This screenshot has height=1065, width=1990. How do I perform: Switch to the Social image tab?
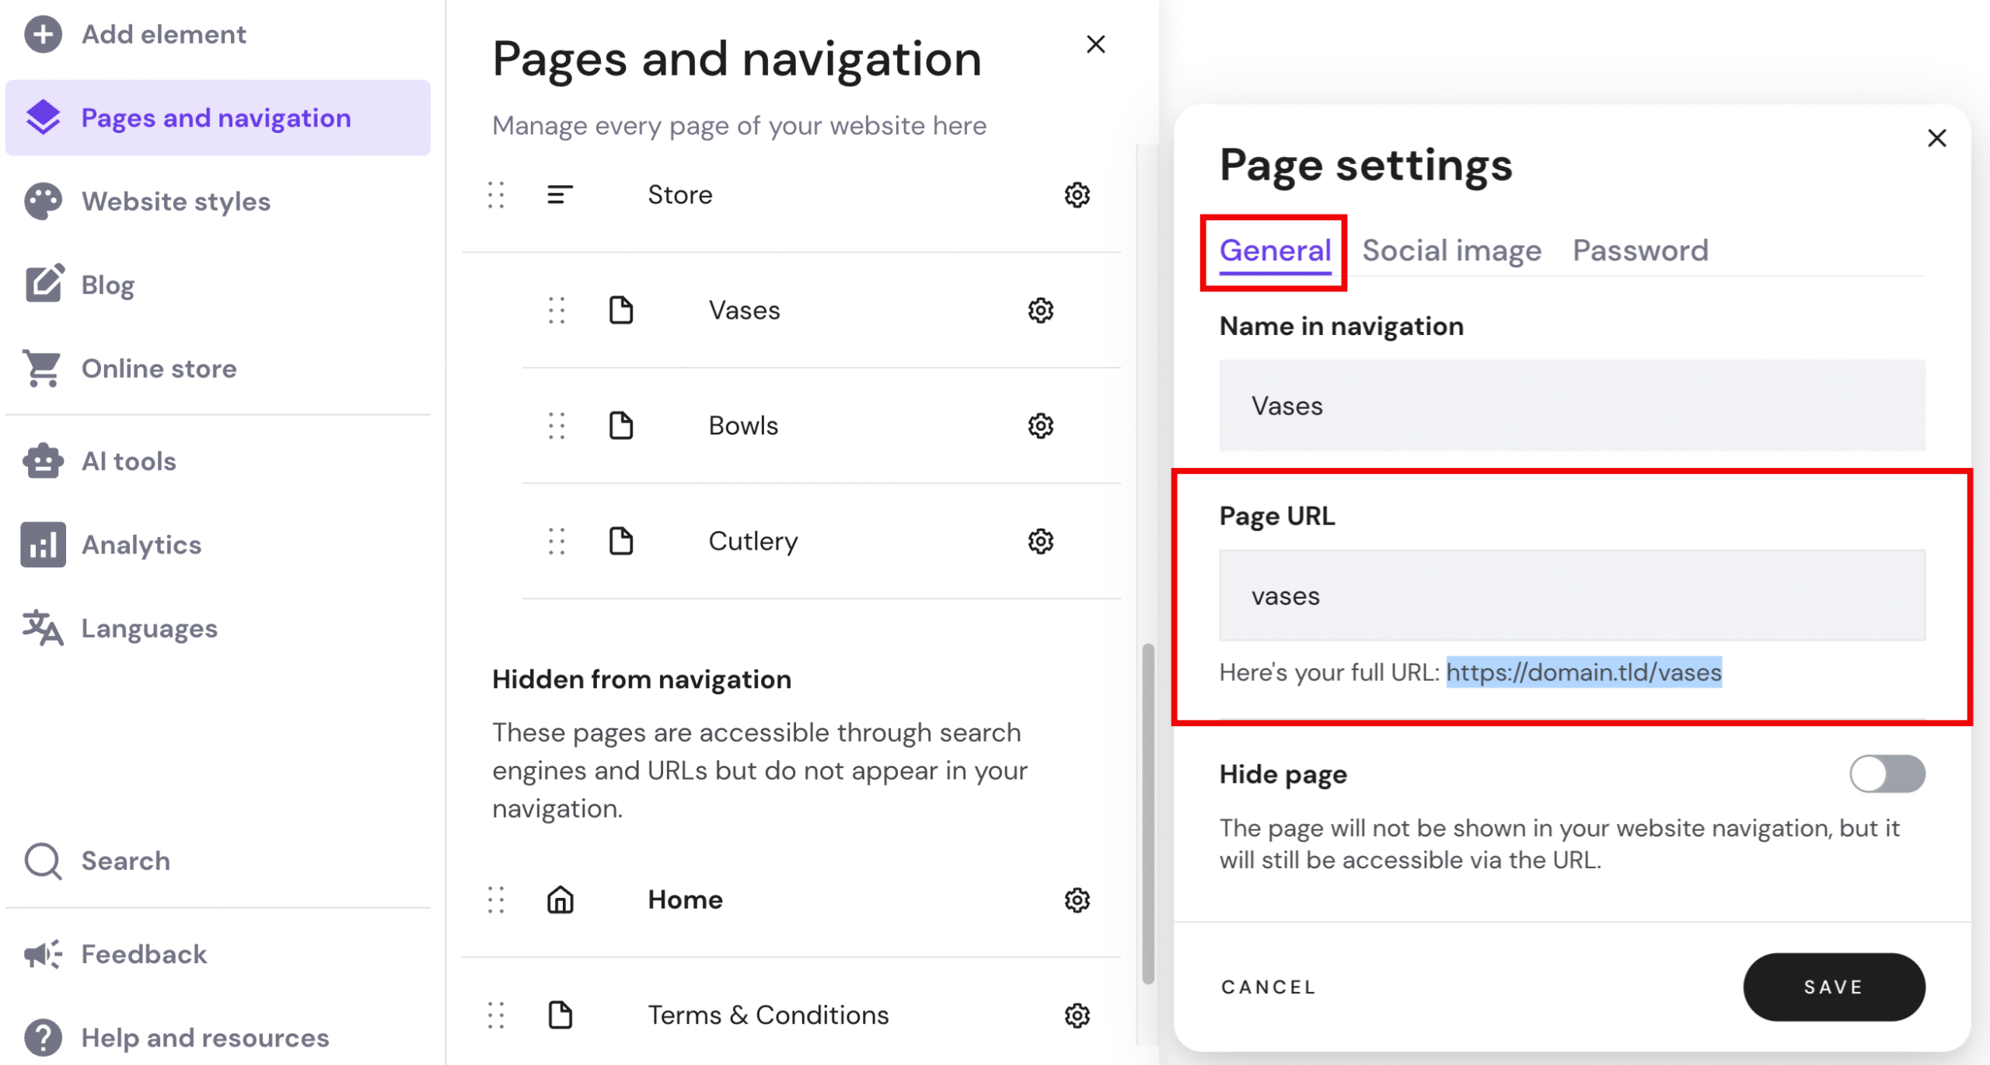tap(1452, 250)
